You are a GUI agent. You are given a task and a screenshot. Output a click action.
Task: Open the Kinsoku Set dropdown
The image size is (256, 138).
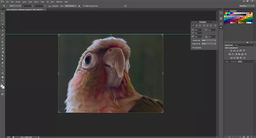click(209, 40)
